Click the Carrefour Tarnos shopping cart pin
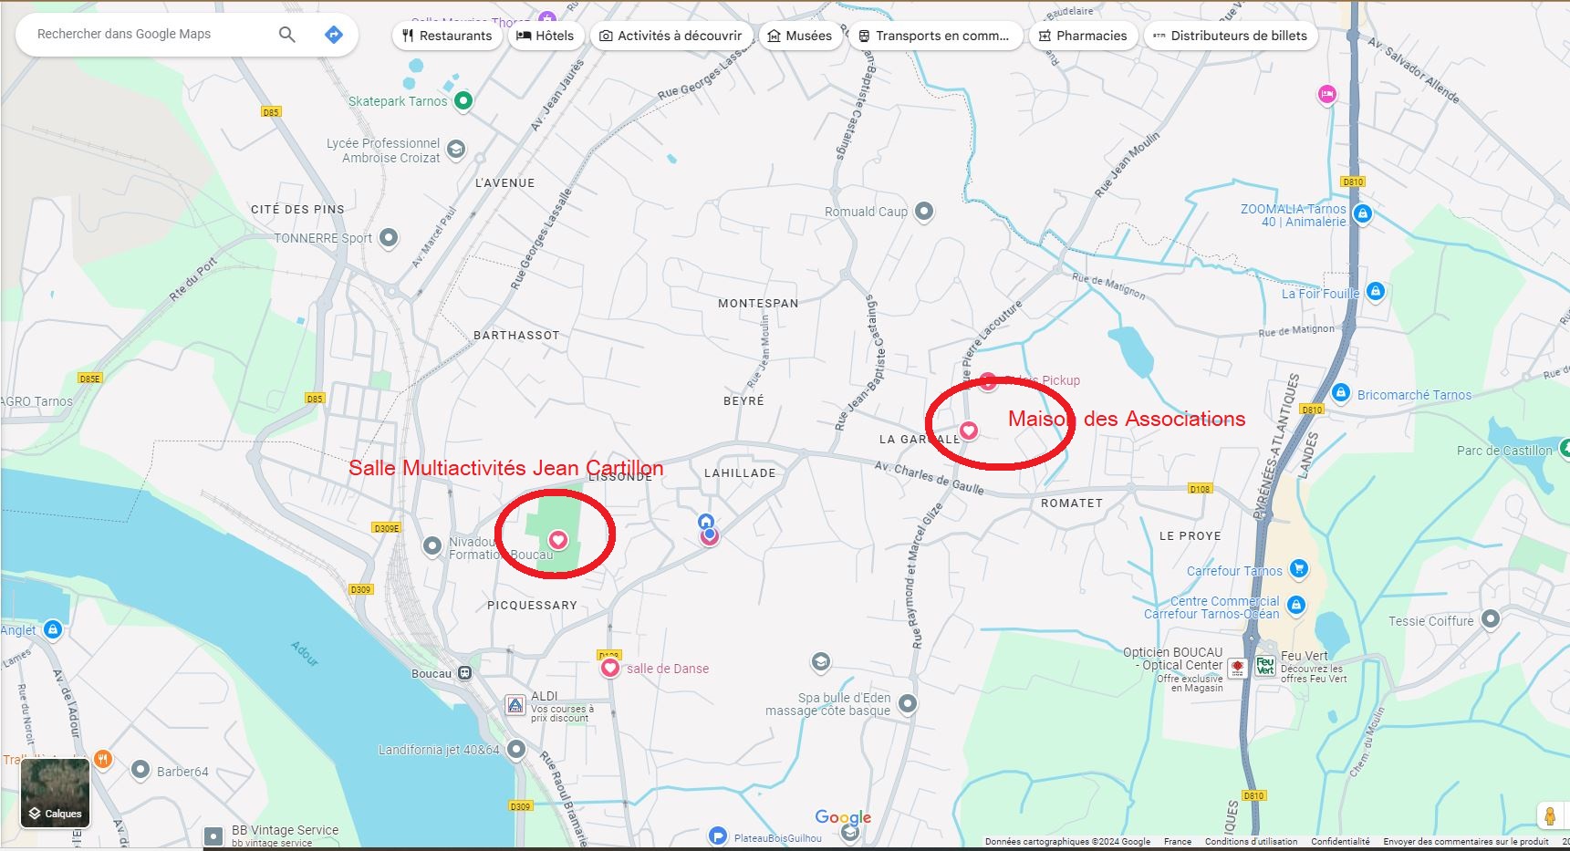 [x=1299, y=569]
